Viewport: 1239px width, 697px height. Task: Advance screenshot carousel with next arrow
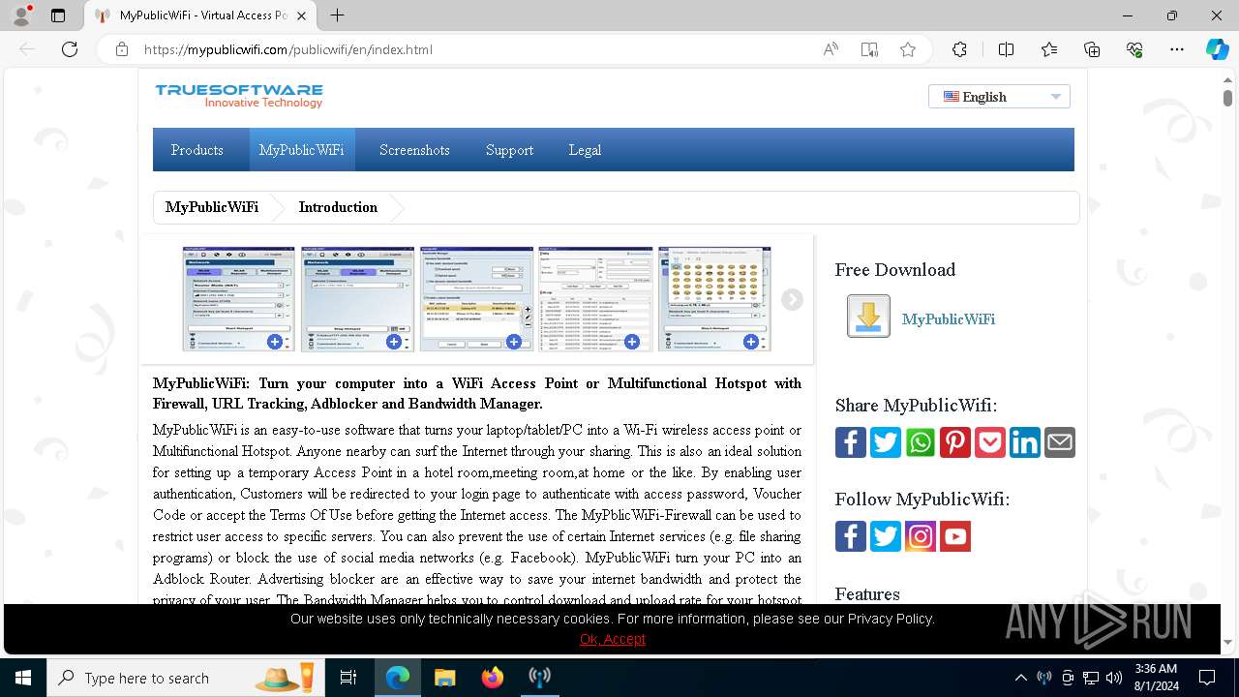pyautogui.click(x=792, y=300)
